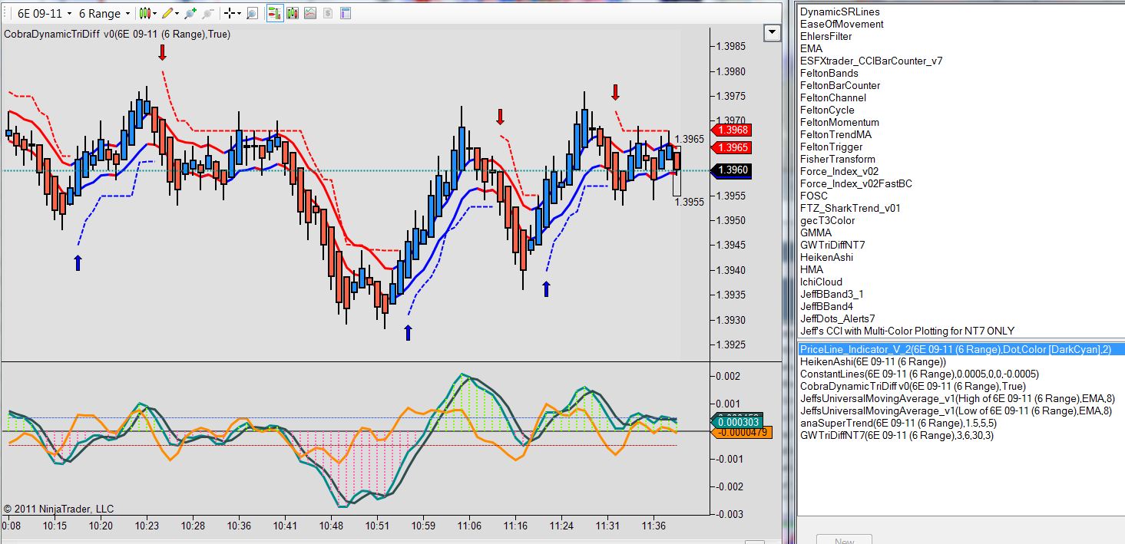Select FeltonTrendMA in the indicator list

click(835, 134)
